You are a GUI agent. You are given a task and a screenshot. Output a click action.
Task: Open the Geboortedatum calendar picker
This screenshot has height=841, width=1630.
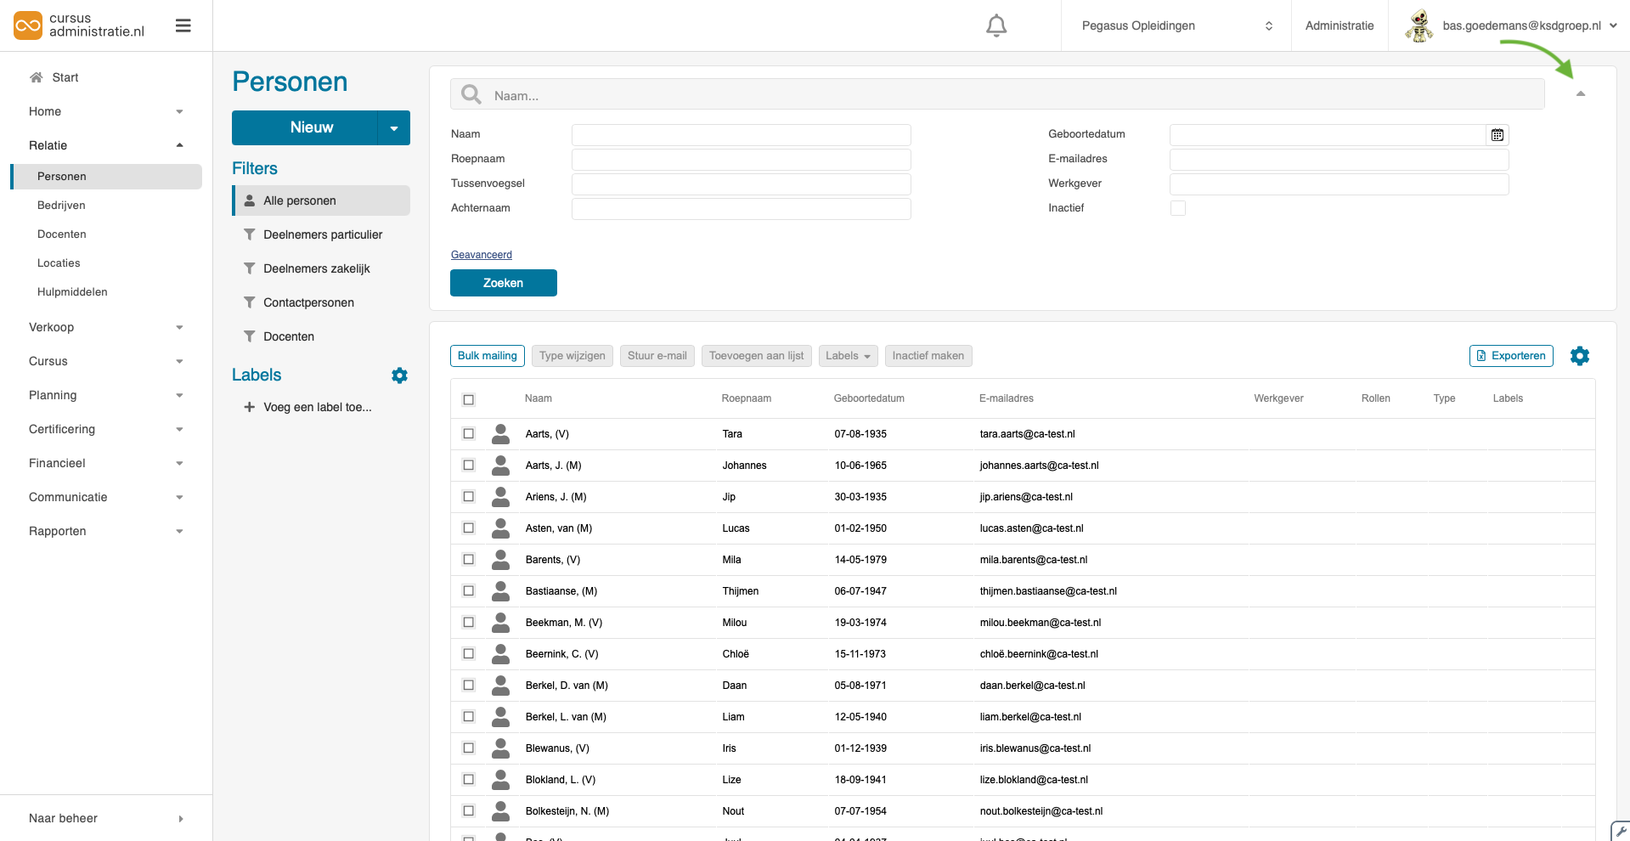point(1497,135)
